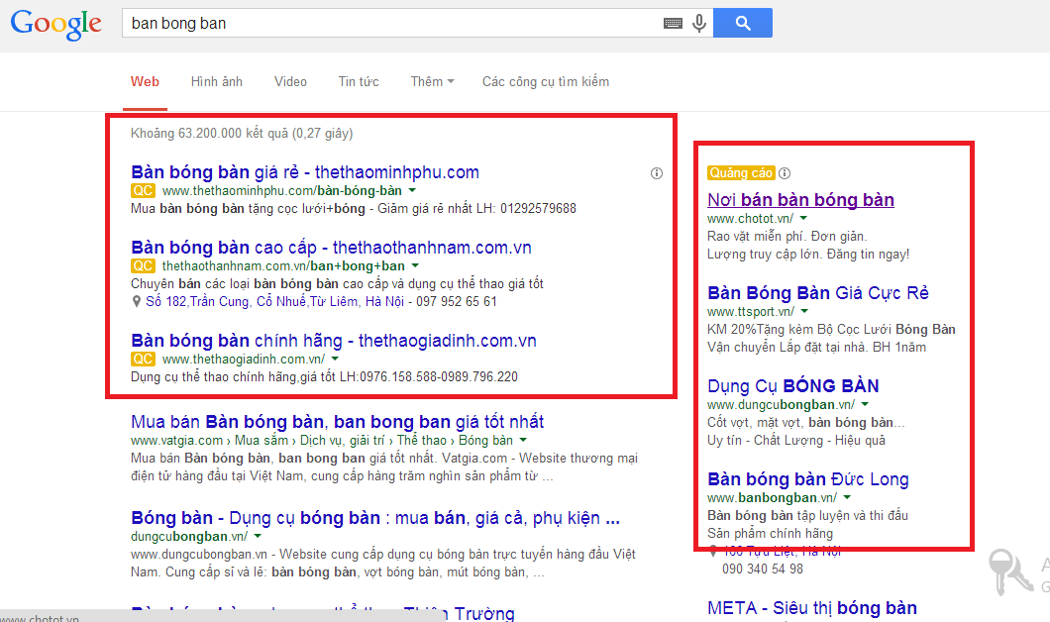This screenshot has width=1050, height=622.
Task: Open dropdown beside dungcubongban.vn link
Action: (x=256, y=535)
